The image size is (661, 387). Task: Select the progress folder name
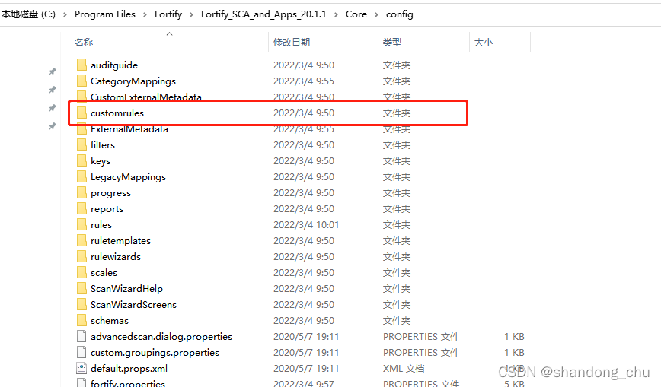tap(111, 193)
